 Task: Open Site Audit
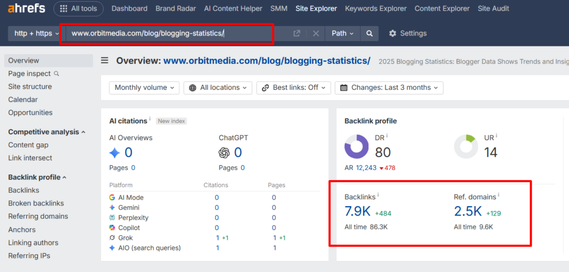(493, 9)
